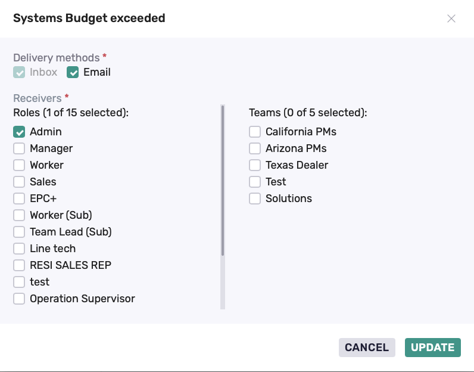This screenshot has width=474, height=372.
Task: Enable RESI SALES REP role
Action: (19, 265)
